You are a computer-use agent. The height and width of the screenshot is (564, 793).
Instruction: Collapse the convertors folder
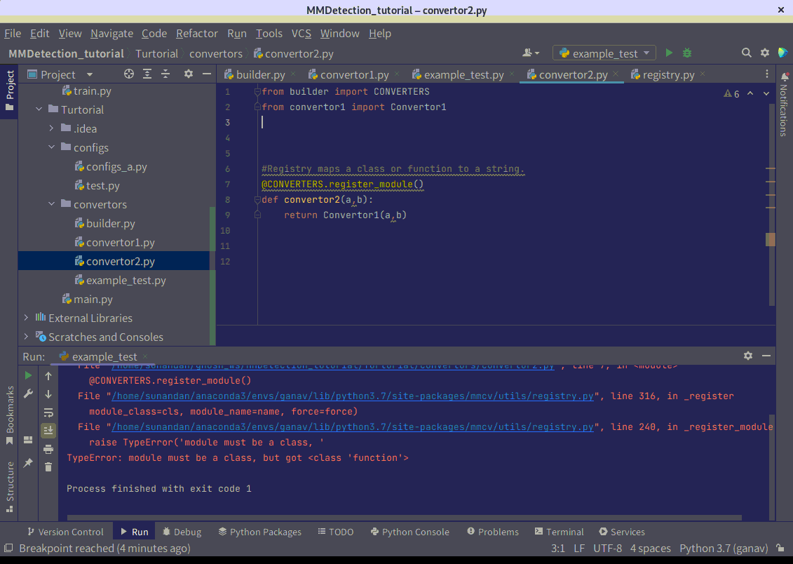click(50, 204)
